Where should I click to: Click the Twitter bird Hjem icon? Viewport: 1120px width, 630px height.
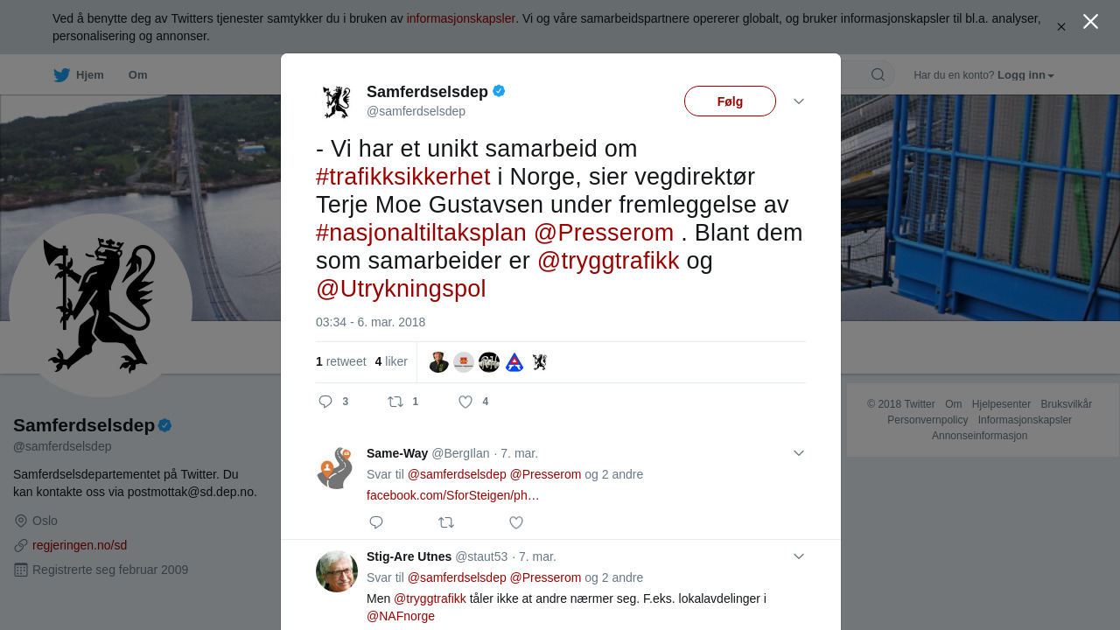(x=61, y=75)
